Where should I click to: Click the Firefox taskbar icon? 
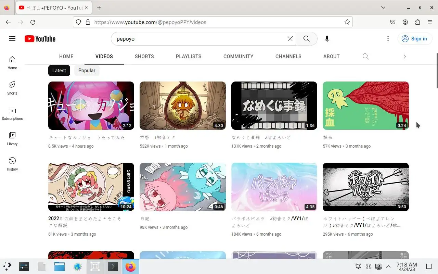[130, 266]
